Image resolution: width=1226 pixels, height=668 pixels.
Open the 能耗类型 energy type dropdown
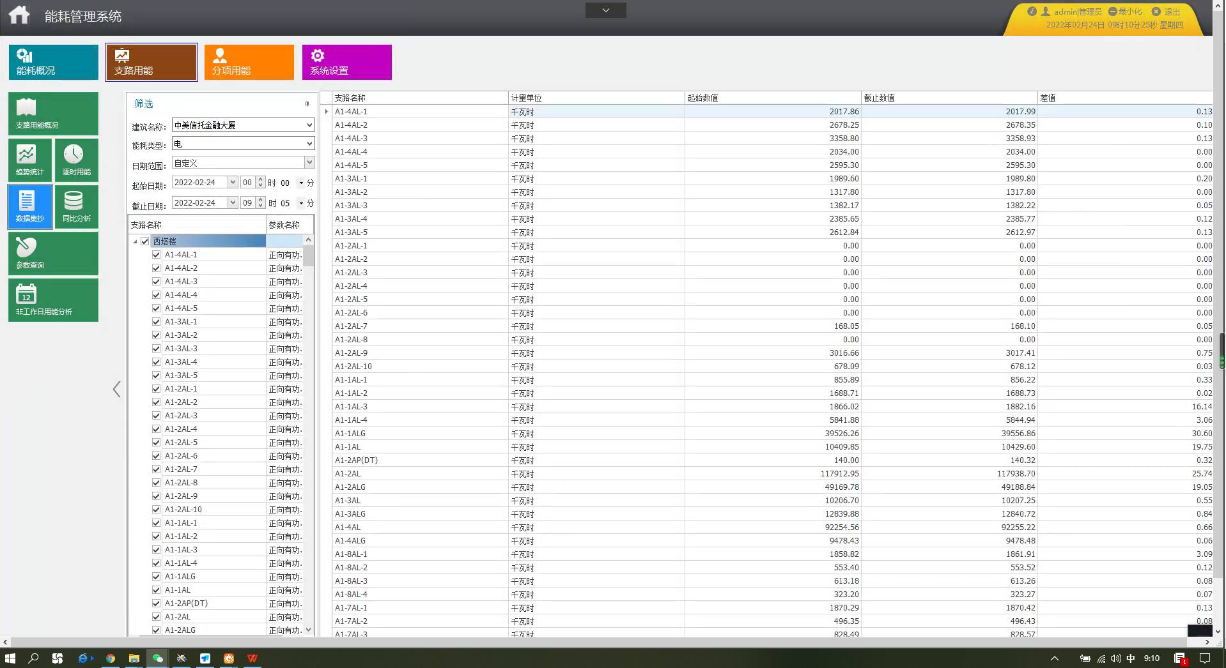click(x=309, y=144)
